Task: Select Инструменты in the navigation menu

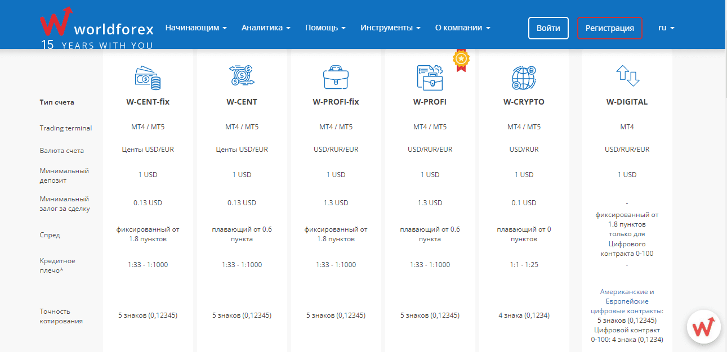Action: pyautogui.click(x=390, y=26)
